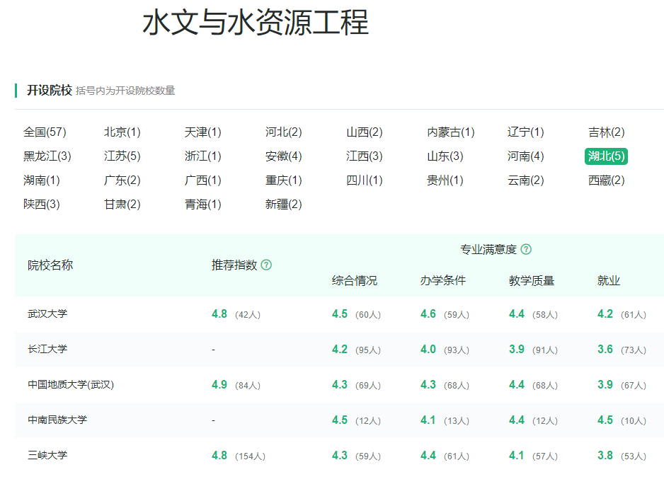
Task: Click 中国地质大学 就业 3.9 (67人)
Action: (622, 385)
